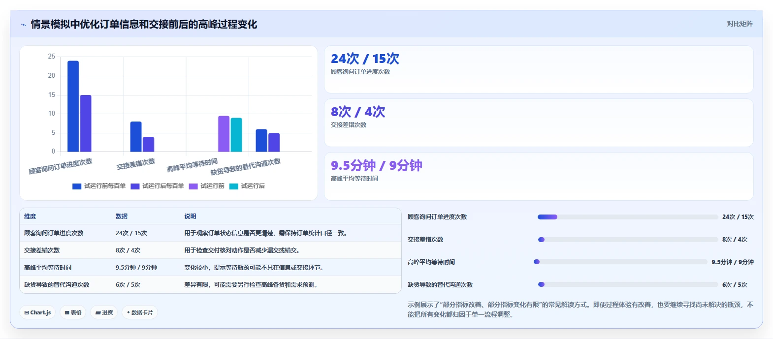Toggle the 试运行后每百单 legend item
The image size is (773, 339).
[x=158, y=186]
